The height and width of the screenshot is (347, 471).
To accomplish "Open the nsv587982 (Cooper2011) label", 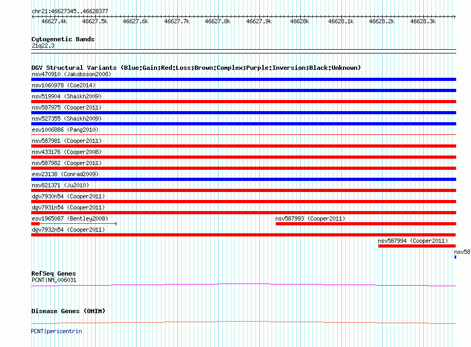I will (x=67, y=163).
